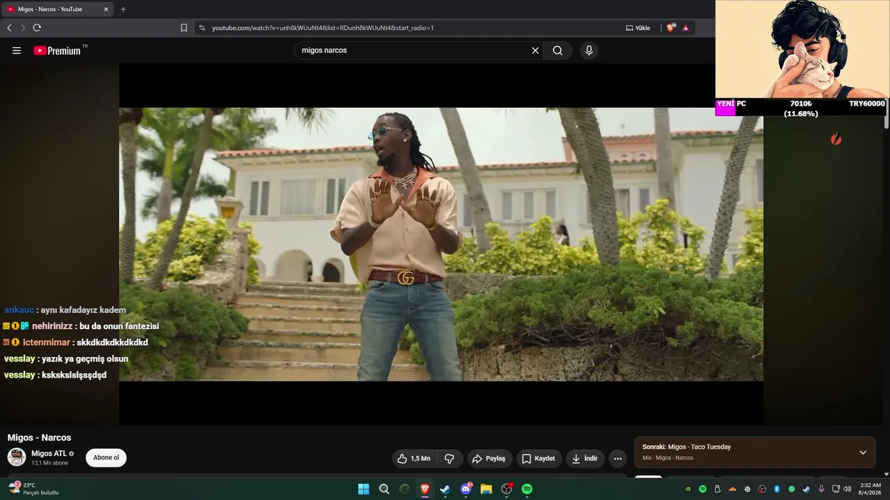Viewport: 890px width, 500px height.
Task: Open the Migos ATL channel name link
Action: (49, 453)
